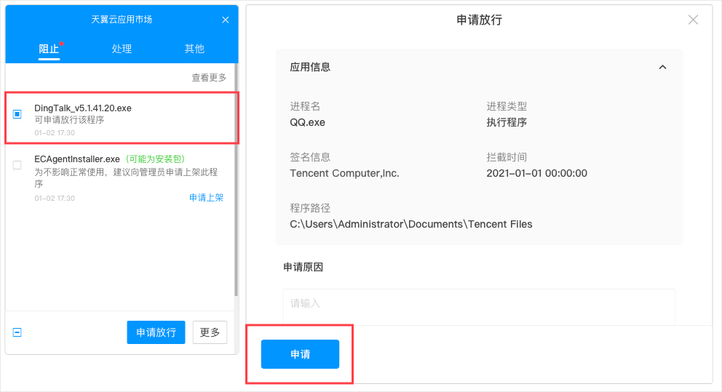Close the 天翼云应用市场 panel
Image resolution: width=722 pixels, height=392 pixels.
point(225,20)
